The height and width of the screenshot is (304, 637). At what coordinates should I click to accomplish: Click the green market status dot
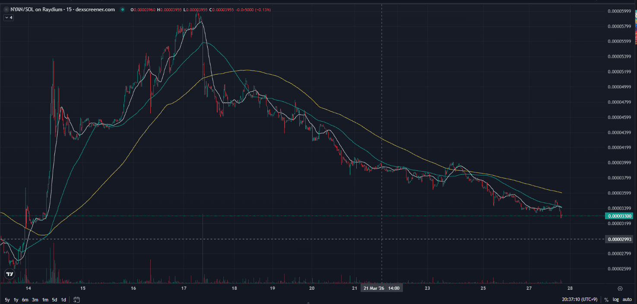pos(123,9)
